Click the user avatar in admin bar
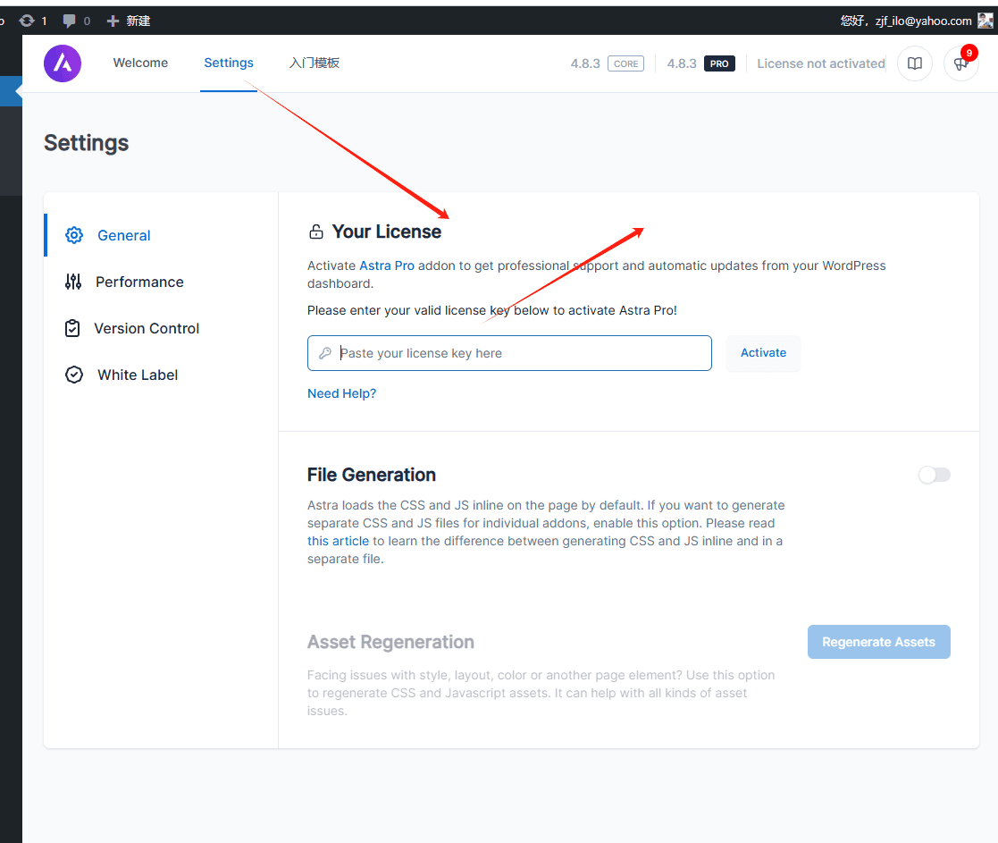 coord(985,21)
